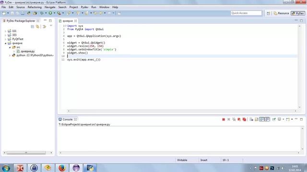Click the Eclipse icon in taskbar

point(76,168)
